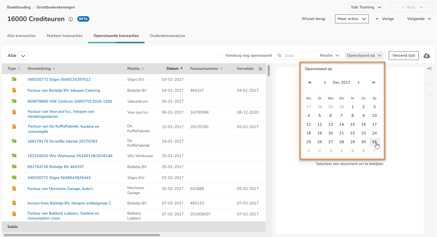Click the Verzend lijst button
Viewport: 437px width, 237px height.
click(404, 56)
